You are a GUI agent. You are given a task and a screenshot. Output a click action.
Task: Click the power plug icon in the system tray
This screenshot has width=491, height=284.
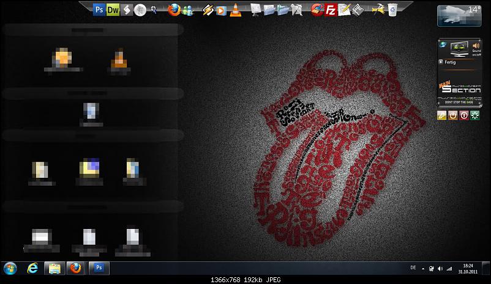tap(431, 269)
